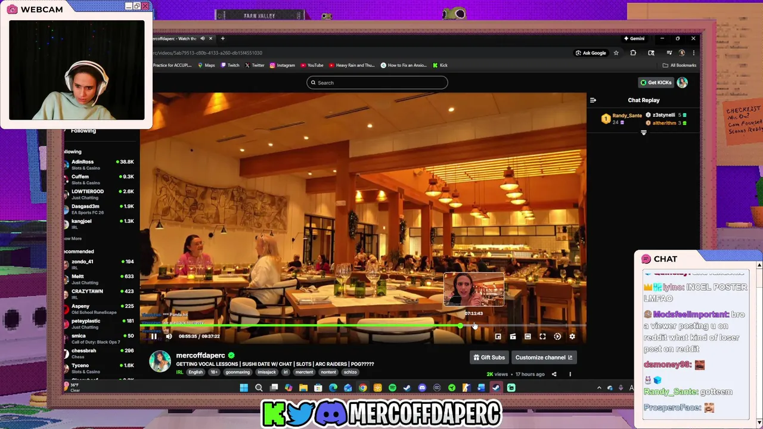Select the English tag
This screenshot has width=763, height=429.
[196, 372]
